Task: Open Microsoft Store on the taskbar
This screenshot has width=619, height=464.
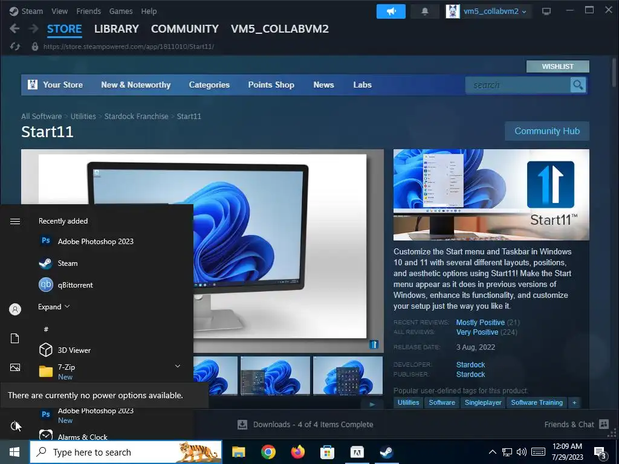Action: [327, 452]
